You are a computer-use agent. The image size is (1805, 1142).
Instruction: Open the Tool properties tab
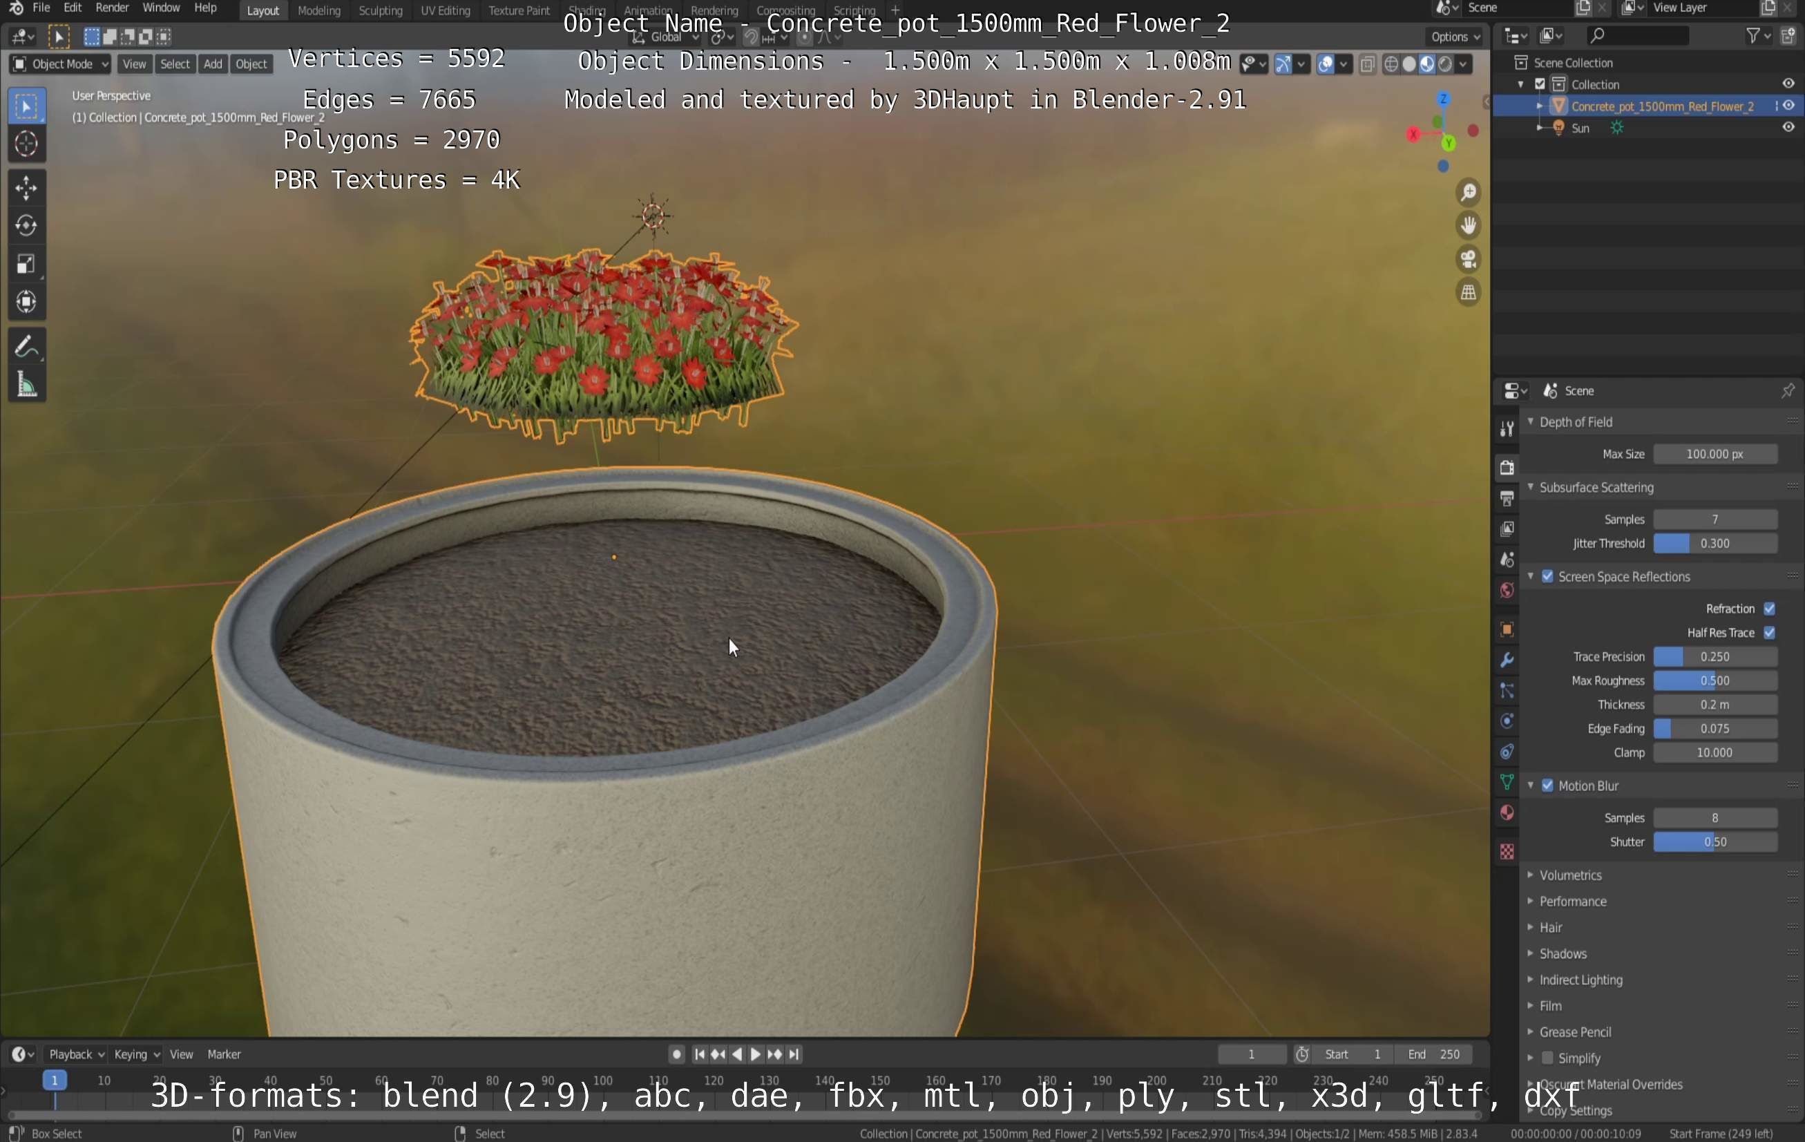coord(1507,428)
